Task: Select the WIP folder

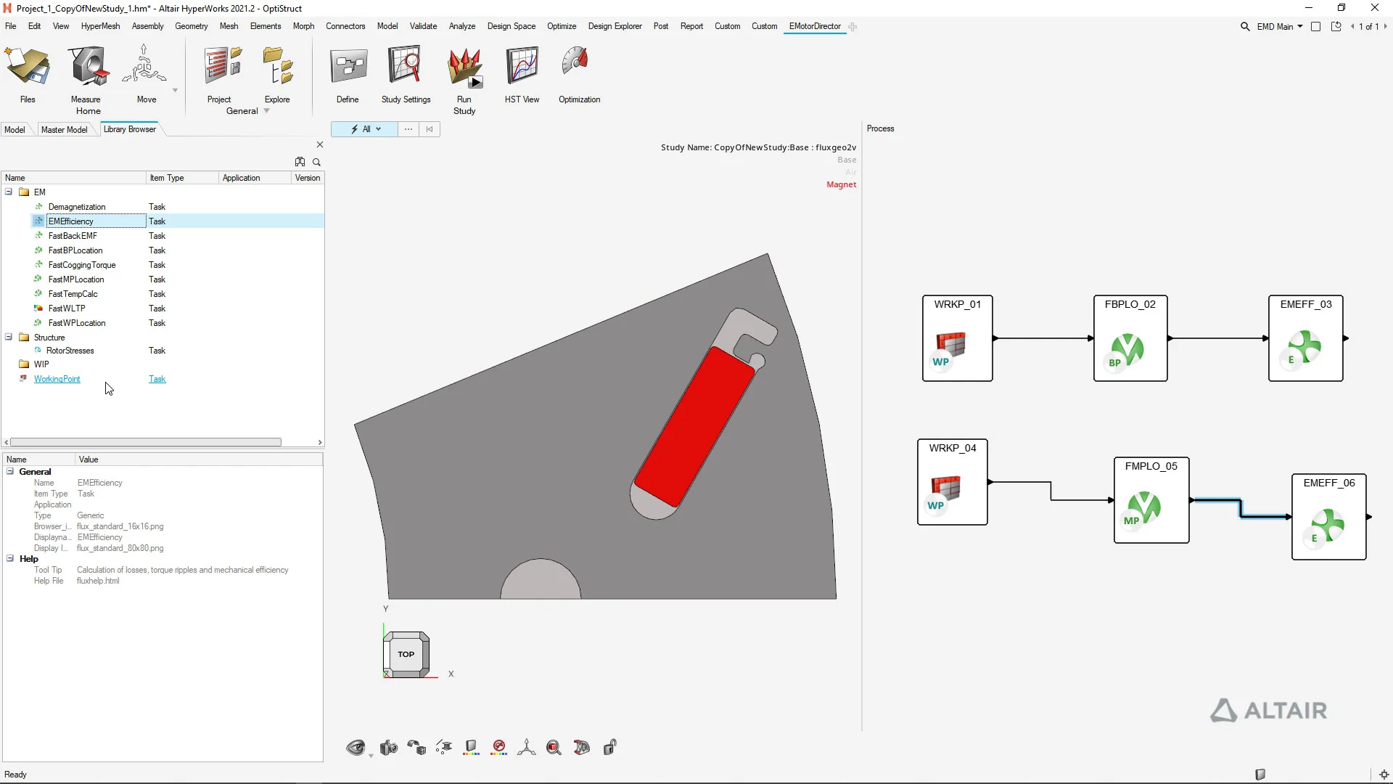Action: point(41,364)
